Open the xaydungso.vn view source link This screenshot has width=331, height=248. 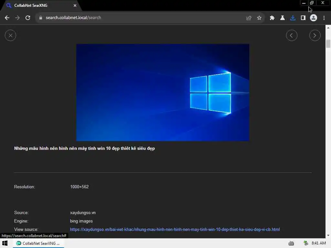coord(175,230)
